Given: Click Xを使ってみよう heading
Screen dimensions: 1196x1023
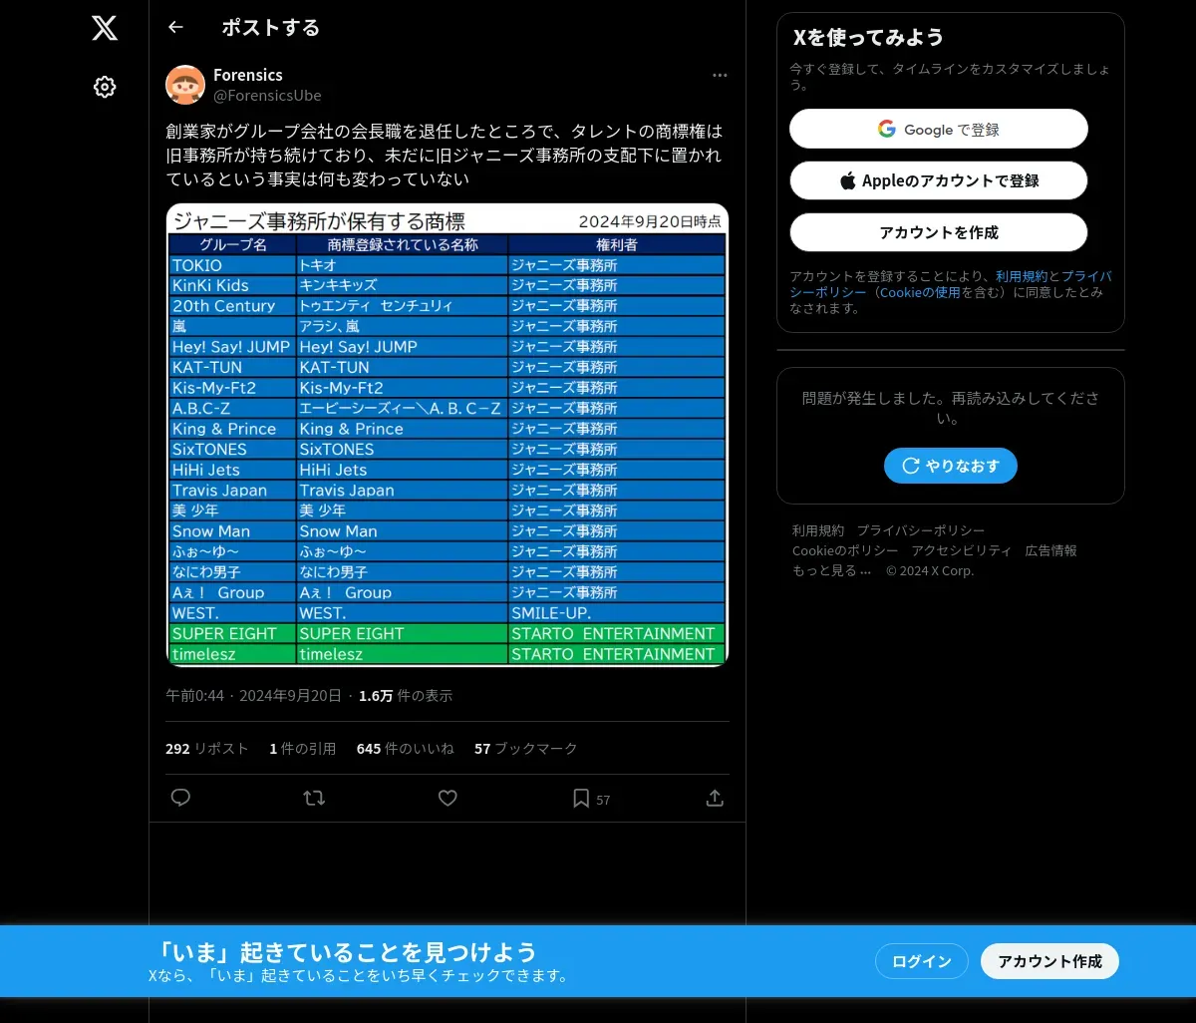Looking at the screenshot, I should click(x=868, y=38).
